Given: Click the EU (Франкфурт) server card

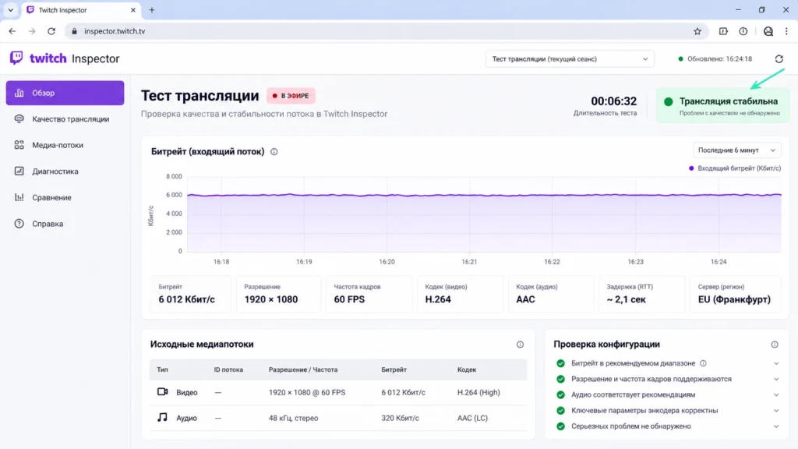Looking at the screenshot, I should (736, 294).
